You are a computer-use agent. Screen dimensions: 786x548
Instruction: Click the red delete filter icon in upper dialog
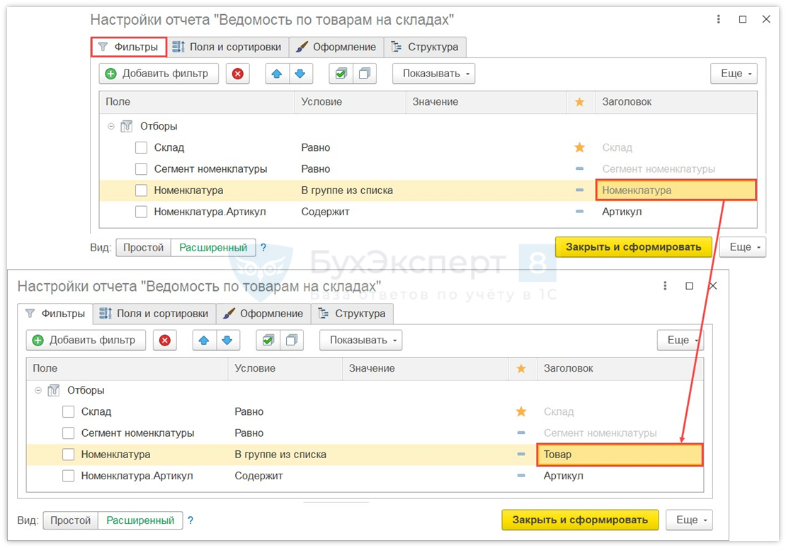coord(237,74)
